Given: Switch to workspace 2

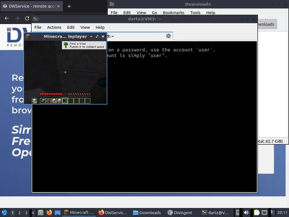Looking at the screenshot, I should (19, 213).
